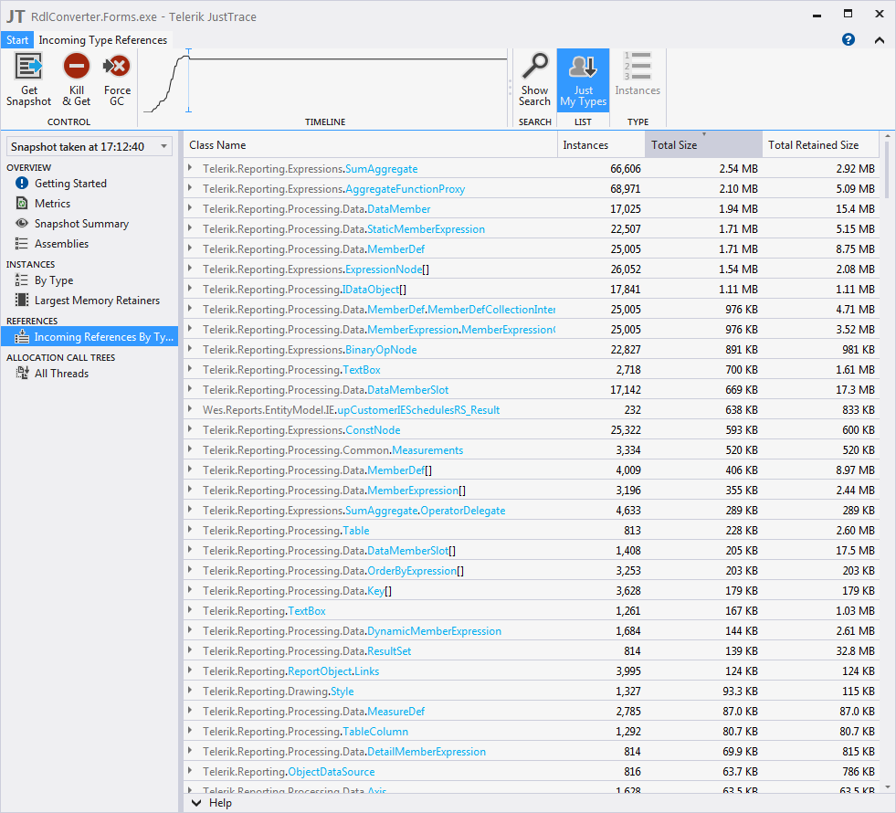Select Processing.TextBox row instance count 2,718
The image size is (896, 813).
click(628, 370)
